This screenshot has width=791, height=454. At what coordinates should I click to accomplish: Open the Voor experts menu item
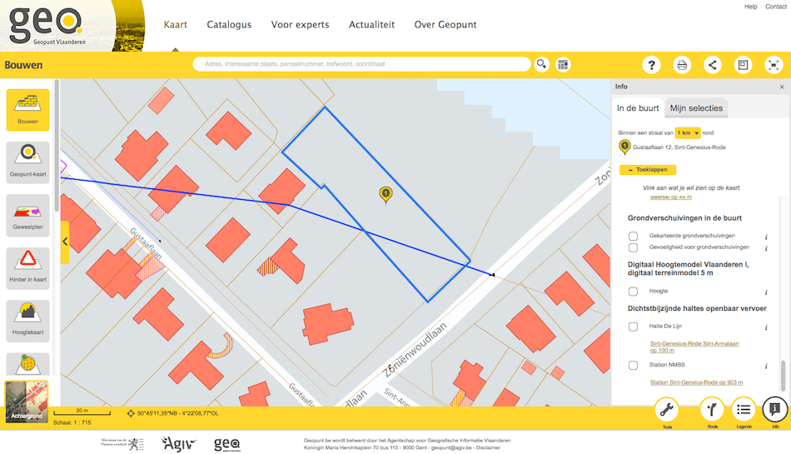(300, 24)
